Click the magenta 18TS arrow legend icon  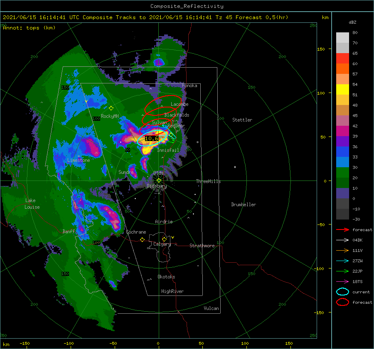(x=342, y=282)
